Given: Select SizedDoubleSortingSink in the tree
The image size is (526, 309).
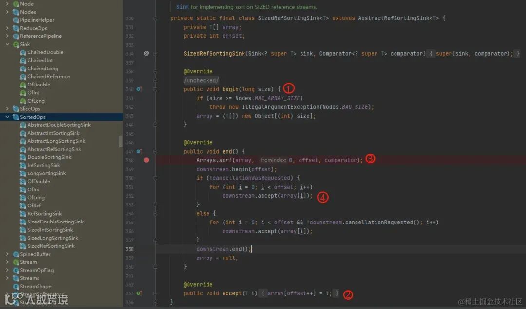Looking at the screenshot, I should pos(56,222).
